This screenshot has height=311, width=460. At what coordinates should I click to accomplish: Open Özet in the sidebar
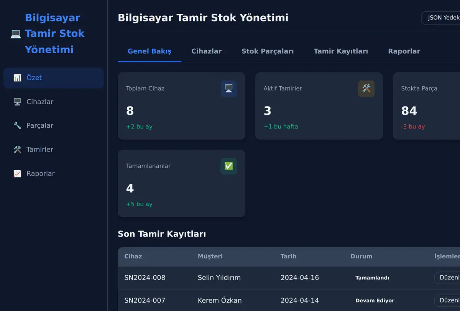[x=54, y=78]
